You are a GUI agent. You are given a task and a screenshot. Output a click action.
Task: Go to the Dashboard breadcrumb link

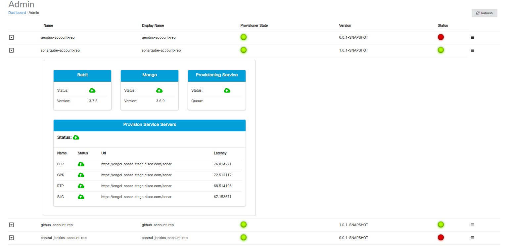click(17, 13)
